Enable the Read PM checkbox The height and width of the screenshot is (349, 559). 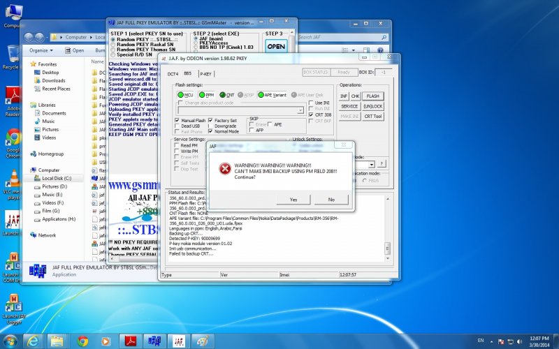[x=177, y=145]
